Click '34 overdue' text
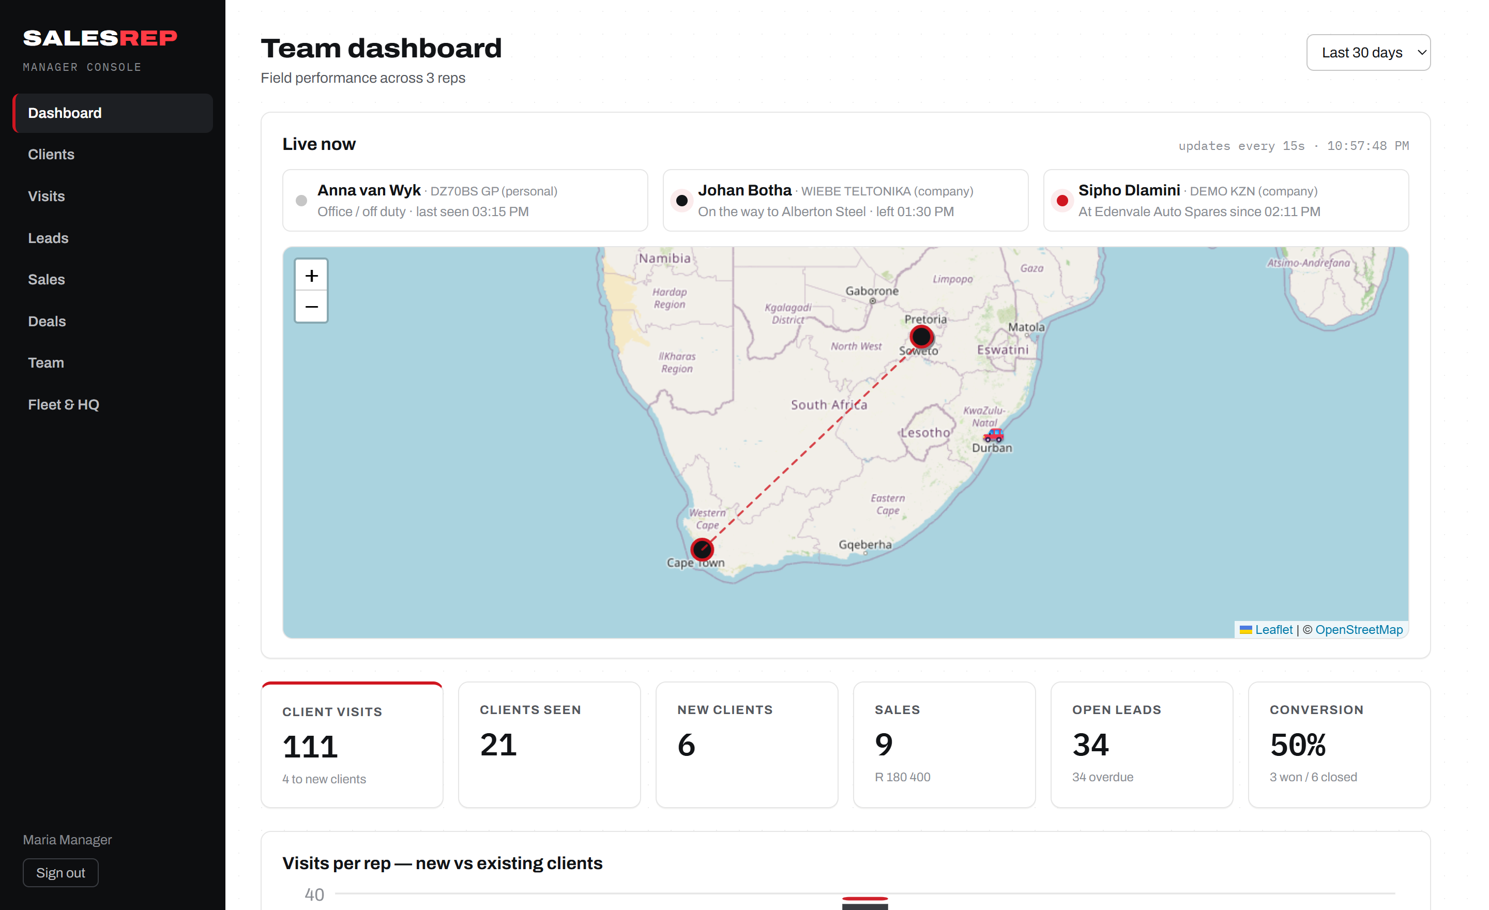 1102,777
